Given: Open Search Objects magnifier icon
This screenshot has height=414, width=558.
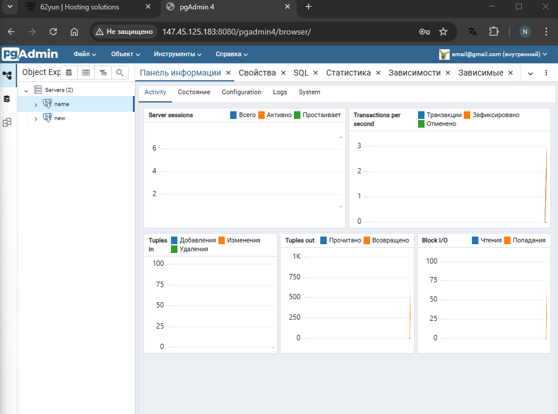Looking at the screenshot, I should [119, 73].
